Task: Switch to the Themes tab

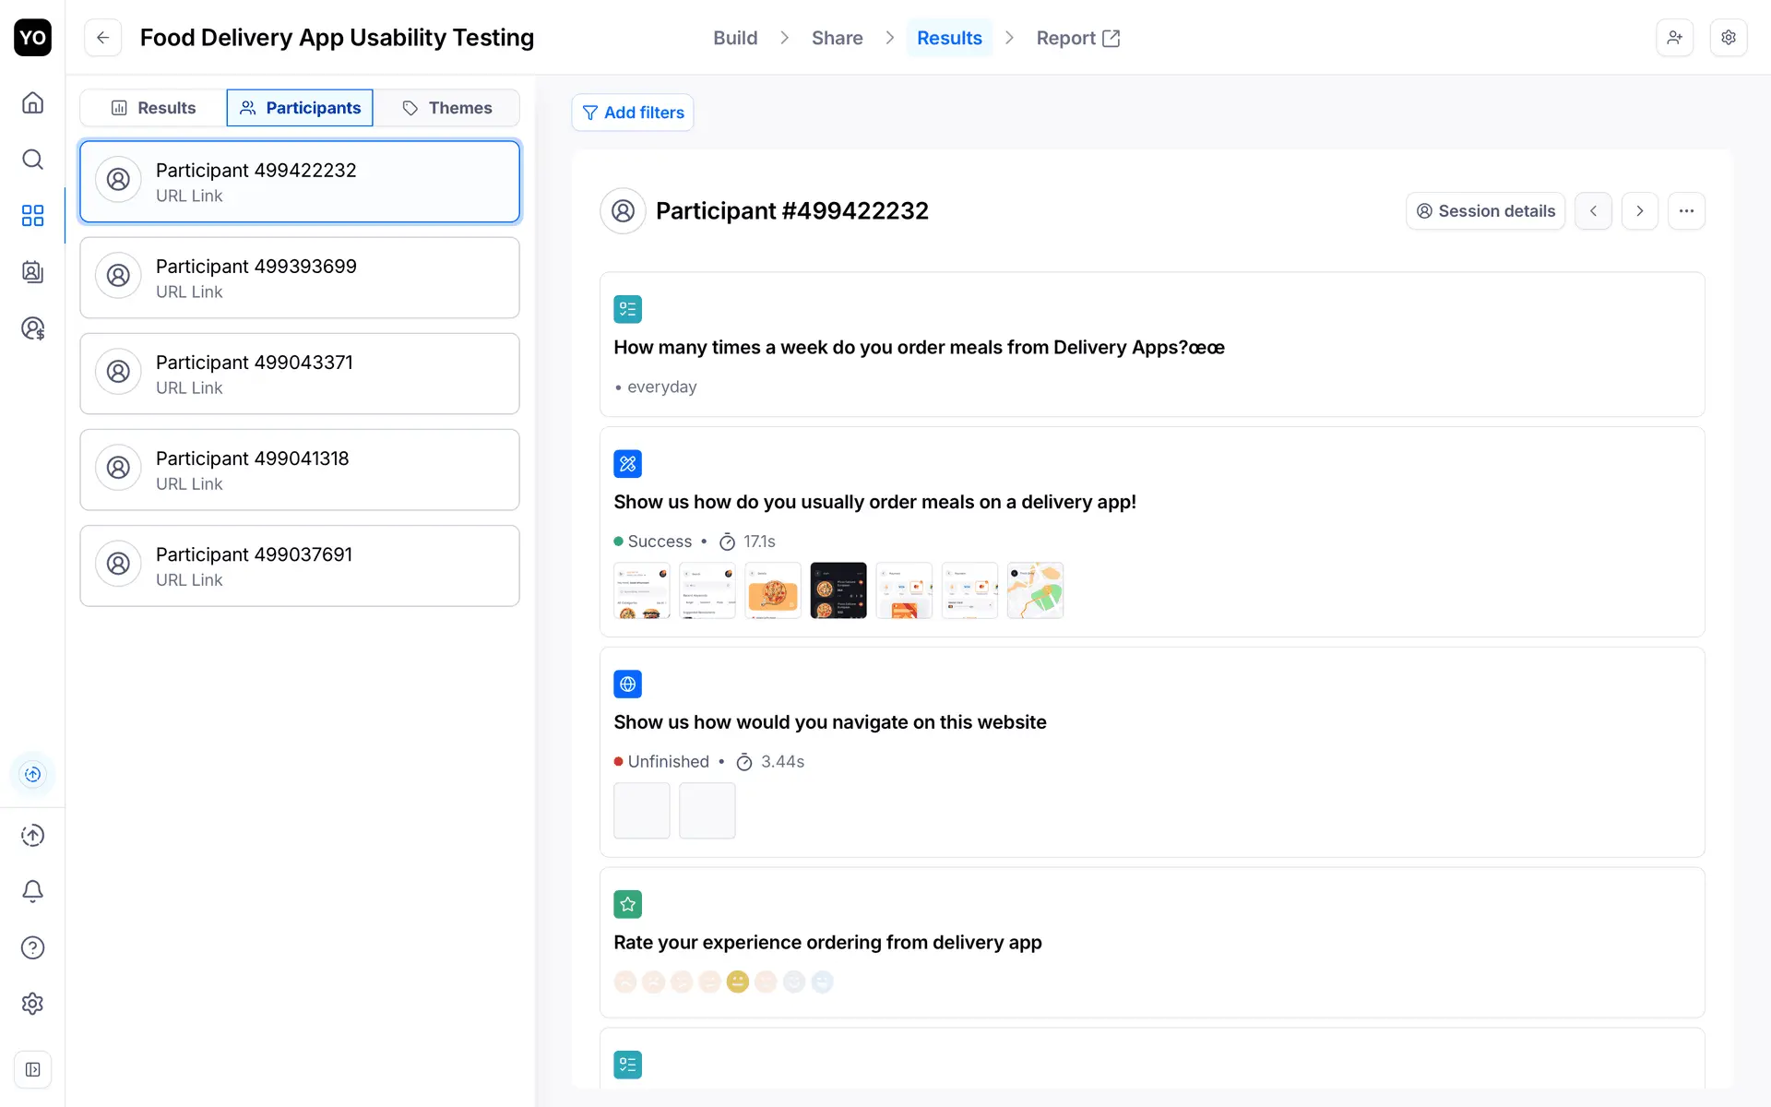Action: 447,108
